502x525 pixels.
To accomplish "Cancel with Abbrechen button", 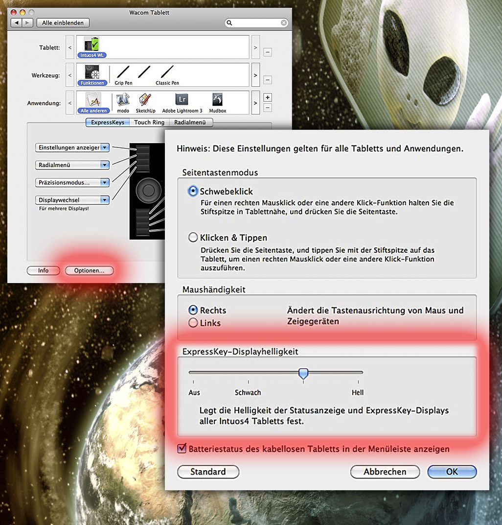I will [x=385, y=472].
